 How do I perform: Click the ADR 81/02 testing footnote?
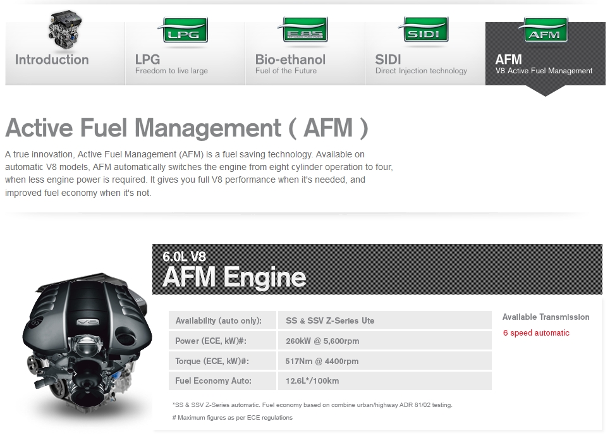312,405
